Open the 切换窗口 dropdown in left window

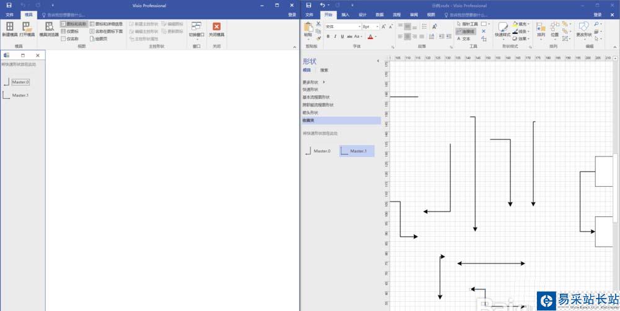click(197, 31)
